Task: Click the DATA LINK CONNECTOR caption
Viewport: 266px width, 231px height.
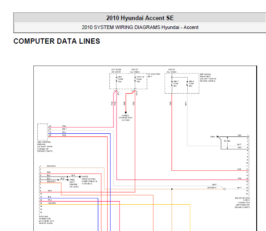Action: point(46,220)
